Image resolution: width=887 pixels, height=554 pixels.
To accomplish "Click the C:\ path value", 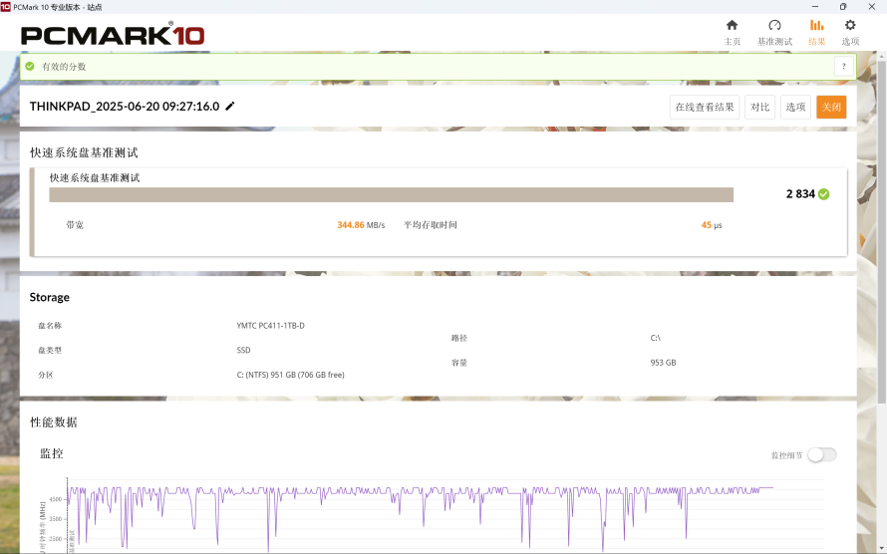I will 655,338.
